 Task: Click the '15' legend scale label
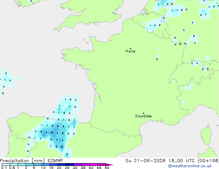click(x=51, y=168)
